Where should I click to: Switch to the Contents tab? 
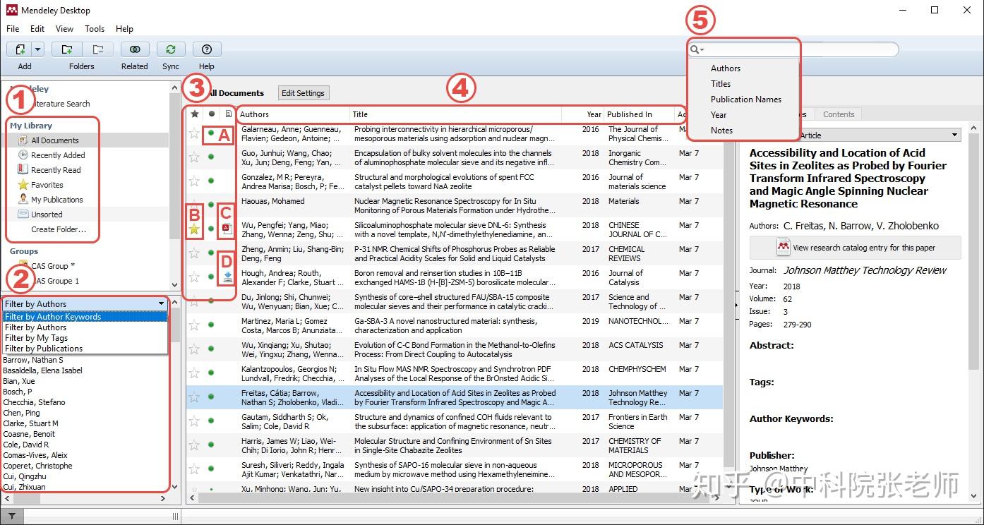(839, 114)
